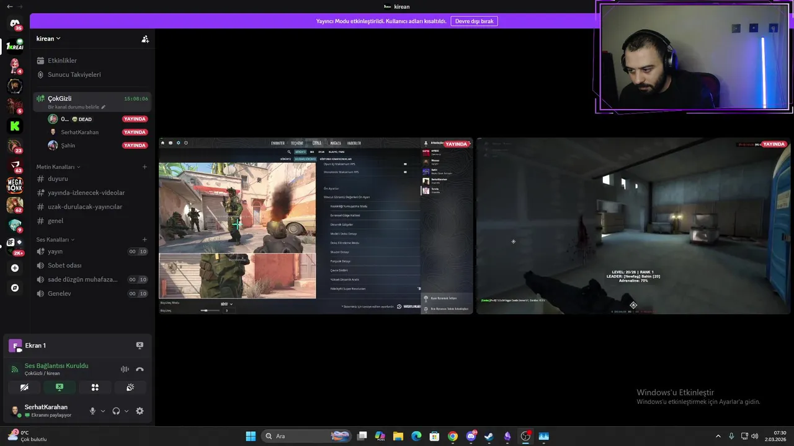Edit channel status pencil under ÇokGizli
Viewport: 794px width, 446px height.
coord(104,107)
